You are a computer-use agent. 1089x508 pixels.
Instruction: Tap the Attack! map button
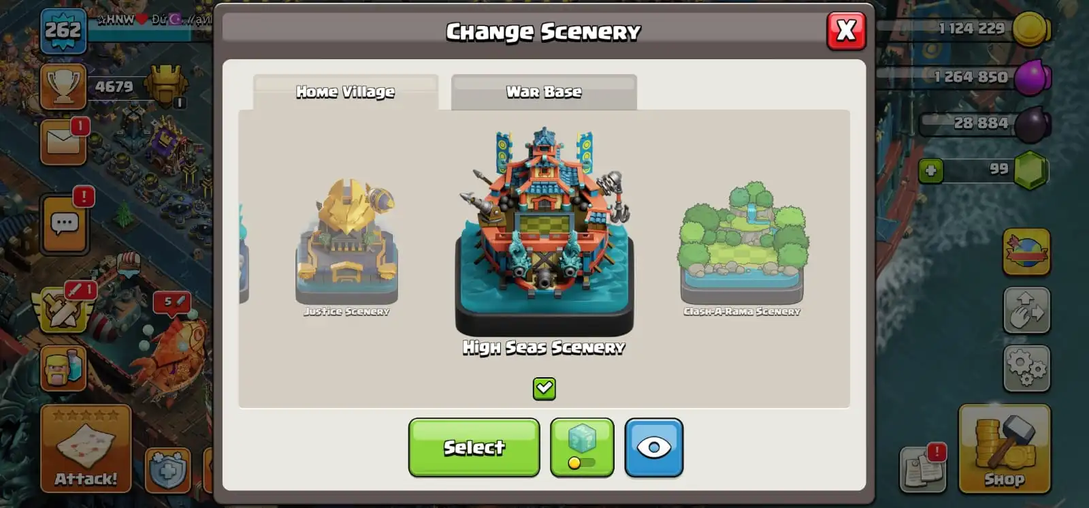coord(86,449)
